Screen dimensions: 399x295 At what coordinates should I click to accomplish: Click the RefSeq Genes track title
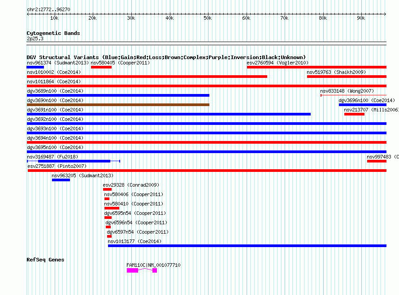click(x=45, y=260)
